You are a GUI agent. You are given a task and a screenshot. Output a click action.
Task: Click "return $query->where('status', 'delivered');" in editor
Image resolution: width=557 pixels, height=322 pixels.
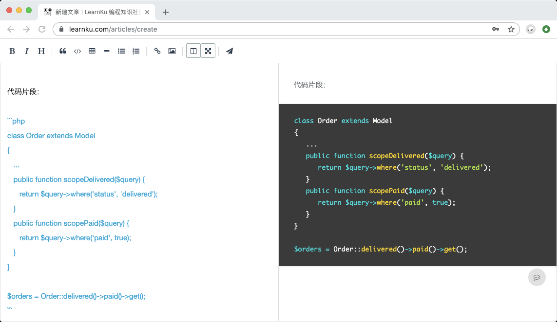[89, 194]
